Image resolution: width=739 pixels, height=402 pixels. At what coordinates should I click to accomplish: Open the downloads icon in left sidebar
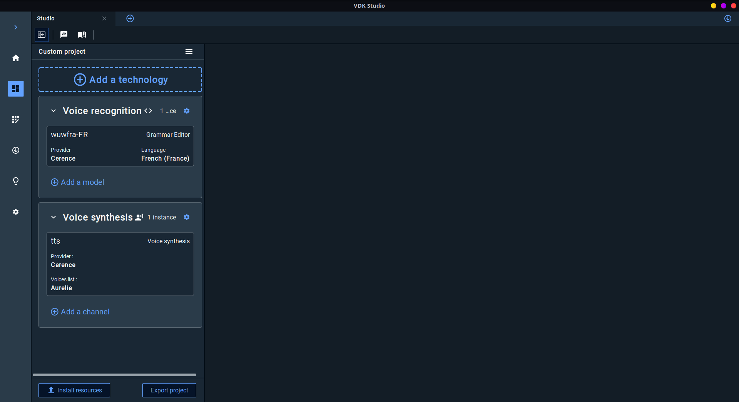[16, 150]
